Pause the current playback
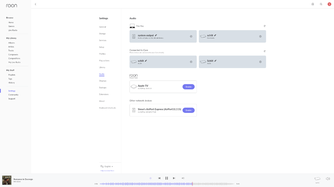The image size is (334, 187). point(167,178)
